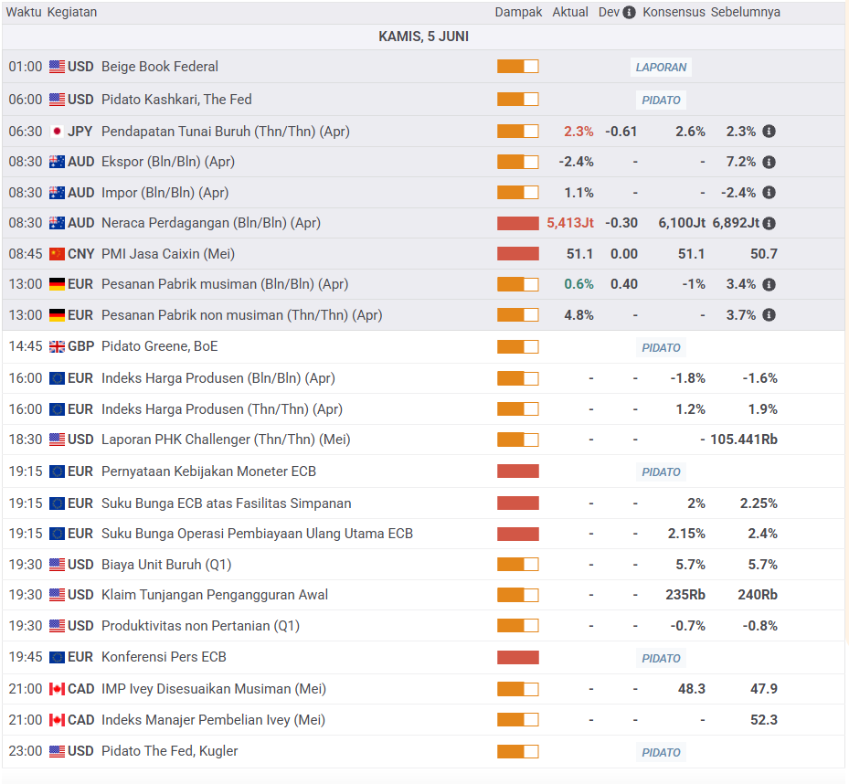Click PIDATO badge for Konferensi Pers ECB
Screen dimensions: 849x784
click(661, 658)
